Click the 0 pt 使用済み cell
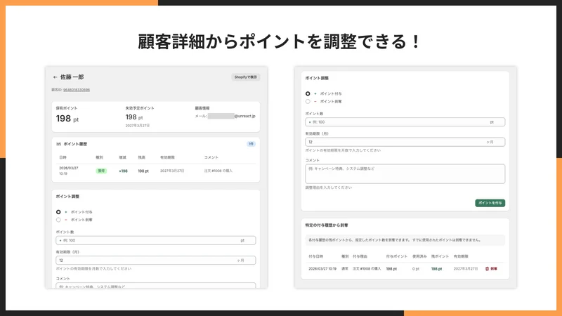 click(416, 269)
